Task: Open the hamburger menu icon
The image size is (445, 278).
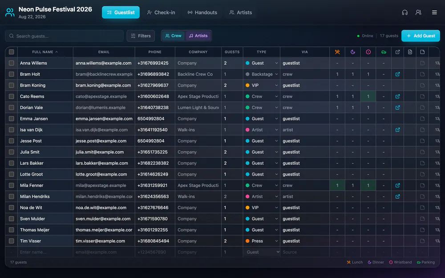Action: pyautogui.click(x=434, y=12)
